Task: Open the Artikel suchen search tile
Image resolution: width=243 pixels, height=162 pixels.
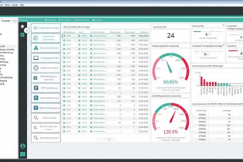Action: [x=46, y=118]
